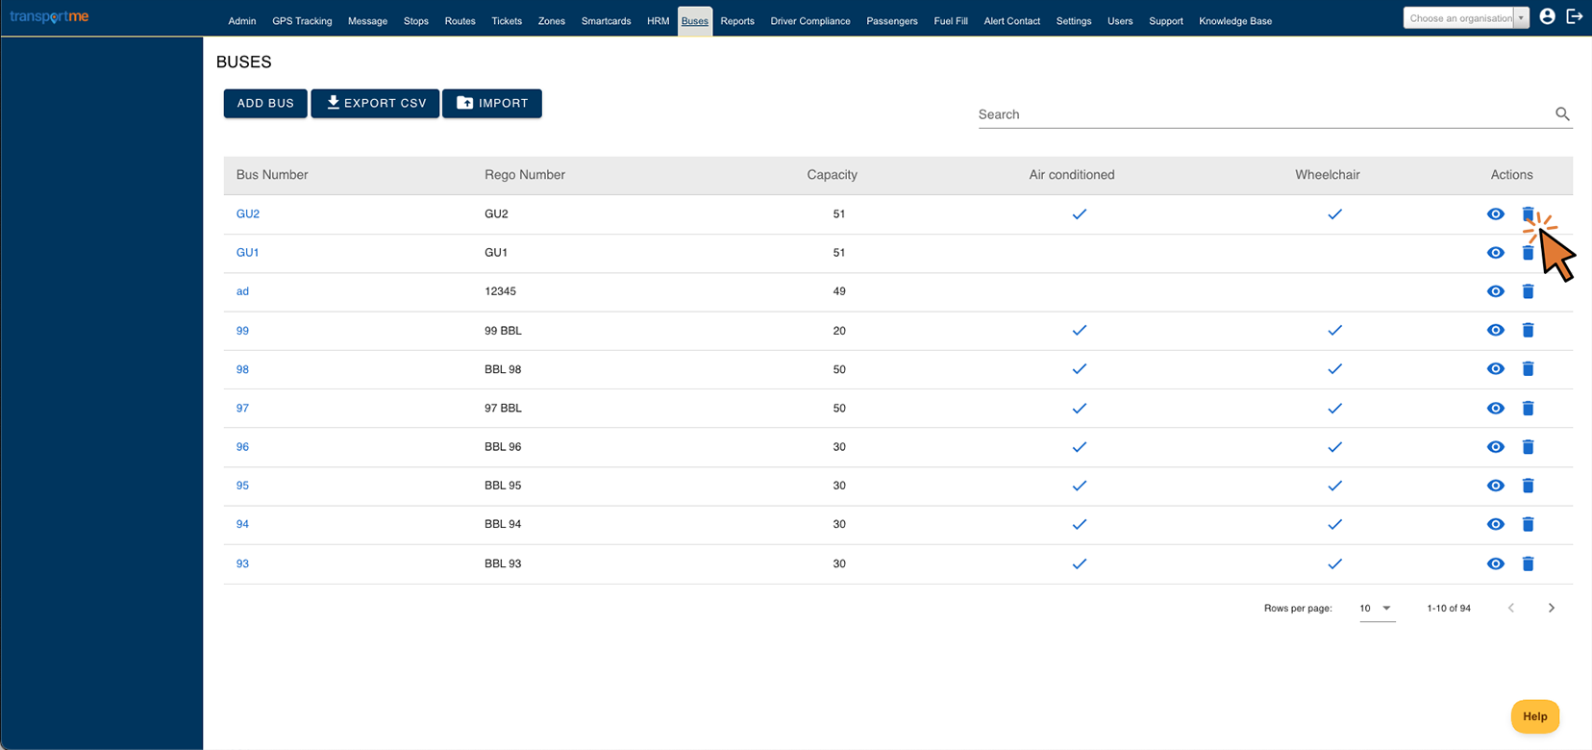Open Driver Compliance menu
Screen dimensions: 1592x750
pyautogui.click(x=810, y=21)
